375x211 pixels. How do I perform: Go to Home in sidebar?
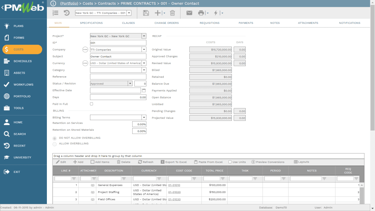click(18, 122)
